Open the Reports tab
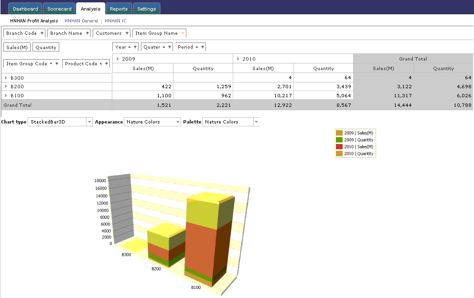The width and height of the screenshot is (474, 298). click(118, 9)
